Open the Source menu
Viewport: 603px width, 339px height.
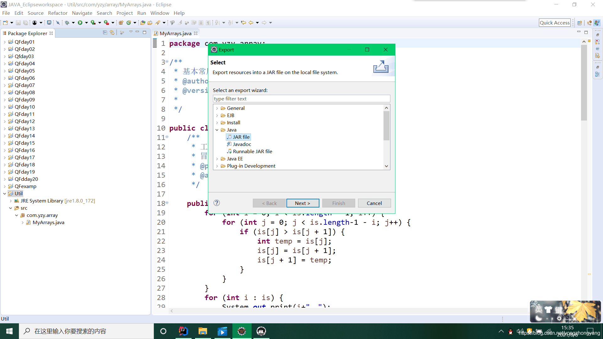[35, 13]
